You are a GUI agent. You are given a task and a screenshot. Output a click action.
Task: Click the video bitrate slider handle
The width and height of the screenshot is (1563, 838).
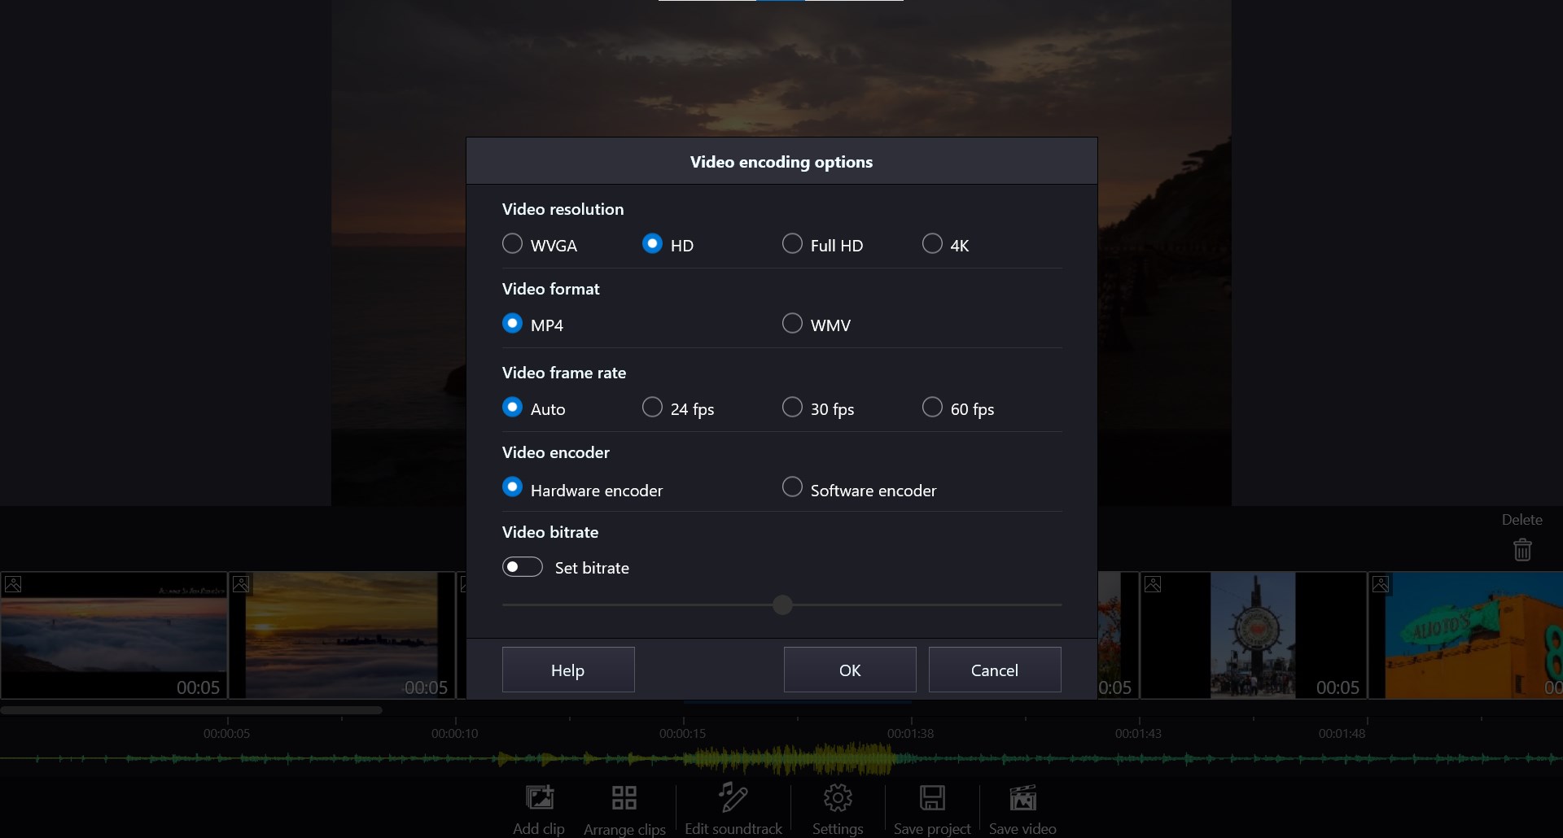click(782, 605)
